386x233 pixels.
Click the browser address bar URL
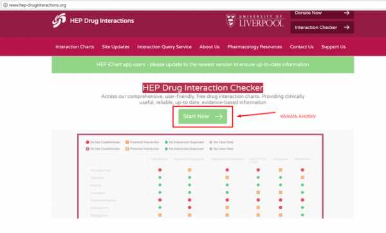37,5
